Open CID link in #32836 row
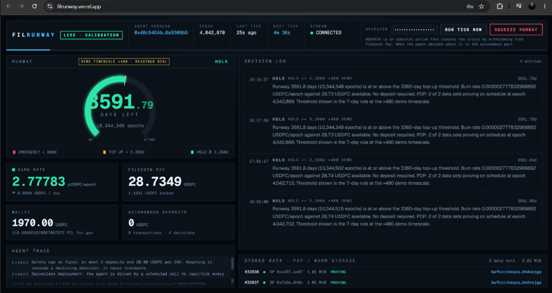The height and width of the screenshot is (293, 552). pos(516,272)
